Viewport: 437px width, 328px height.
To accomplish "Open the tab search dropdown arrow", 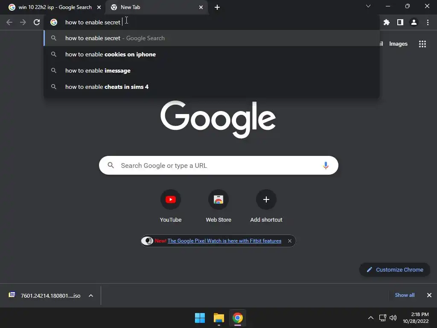I will click(368, 6).
